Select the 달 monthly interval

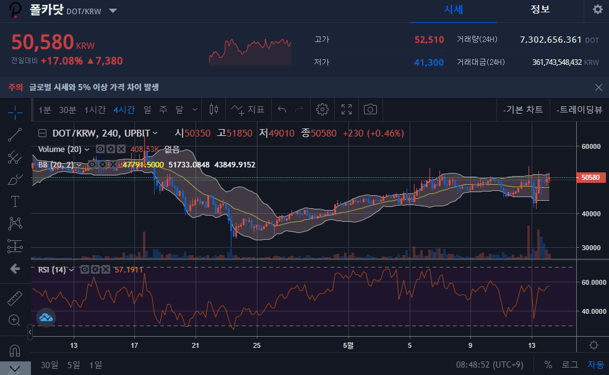click(x=179, y=110)
